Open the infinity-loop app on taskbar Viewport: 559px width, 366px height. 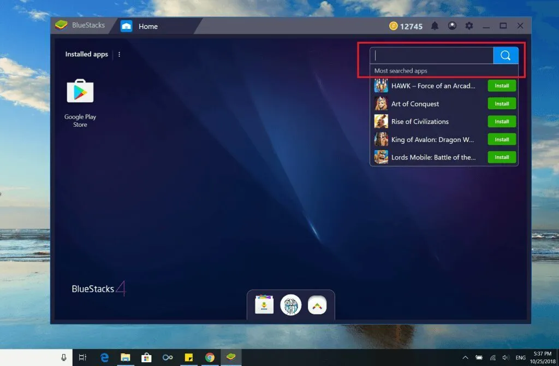click(168, 357)
